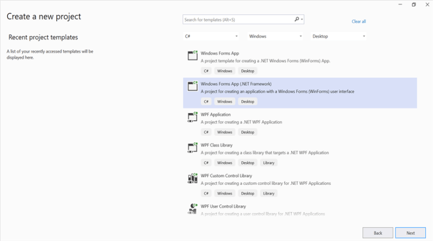This screenshot has width=433, height=241.
Task: Restore down the dialog window
Action: pos(413,4)
